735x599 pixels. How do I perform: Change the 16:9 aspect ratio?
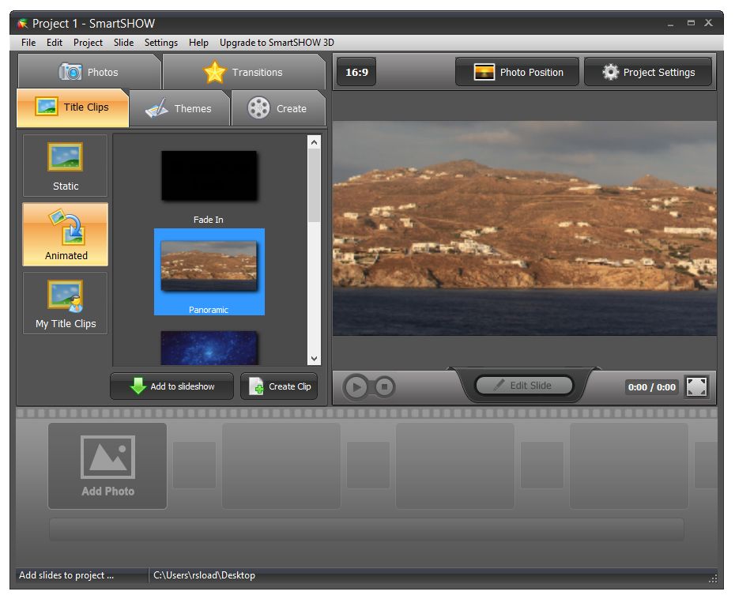[x=356, y=72]
